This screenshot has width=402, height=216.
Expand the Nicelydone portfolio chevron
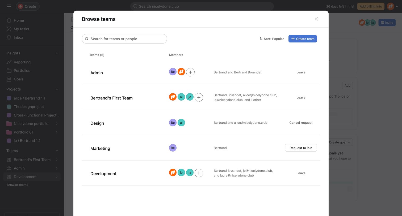click(57, 124)
